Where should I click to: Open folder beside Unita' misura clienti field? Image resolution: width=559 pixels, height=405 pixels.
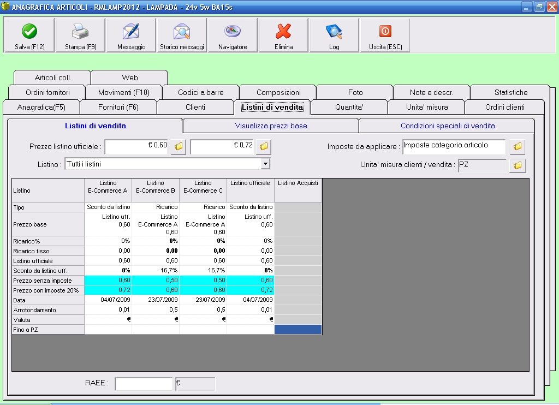[518, 165]
